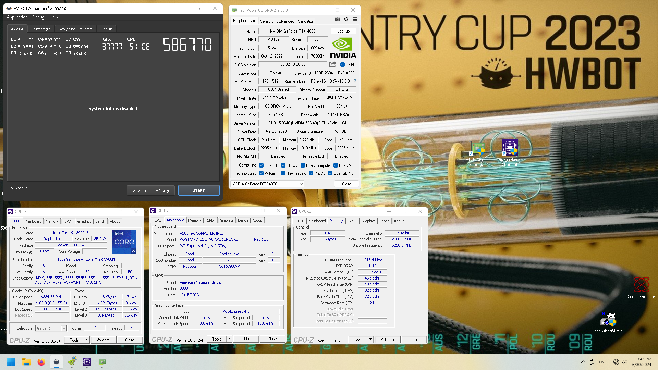This screenshot has width=658, height=370.
Task: Switch to Sensors tab in GPU-Z
Action: coord(267,21)
